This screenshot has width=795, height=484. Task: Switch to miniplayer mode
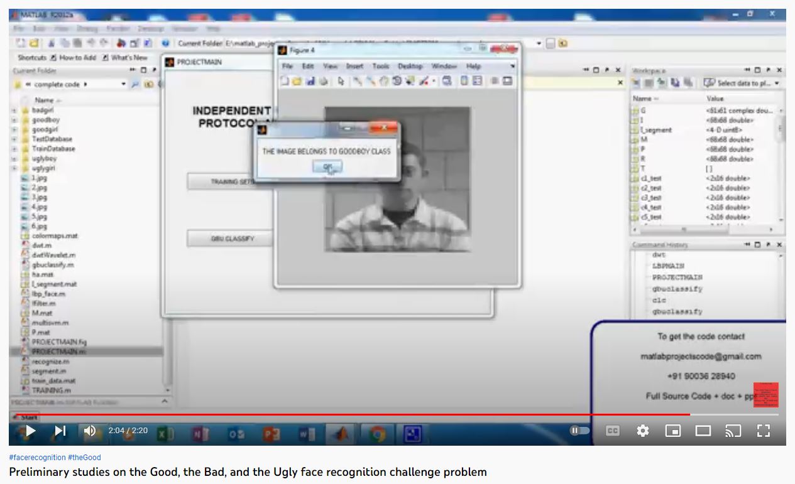[x=672, y=431]
